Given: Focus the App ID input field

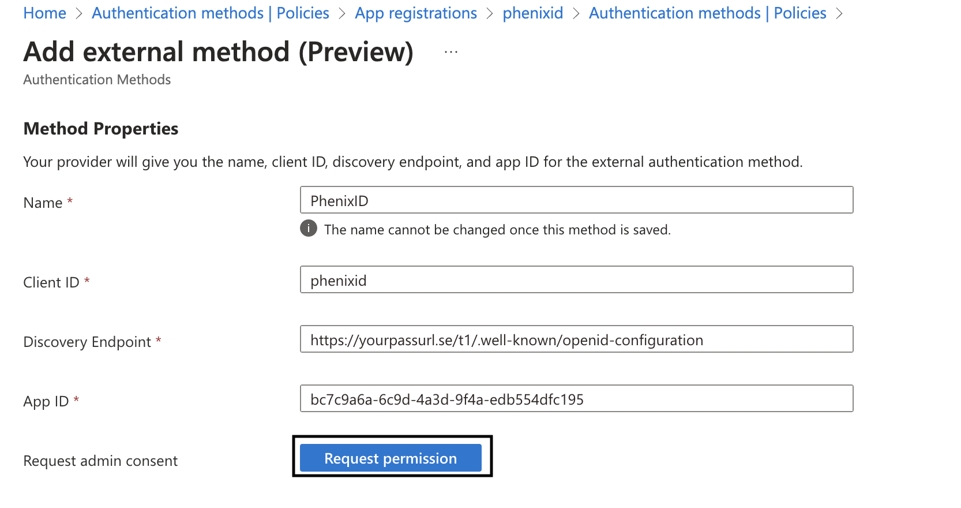Looking at the screenshot, I should tap(576, 398).
